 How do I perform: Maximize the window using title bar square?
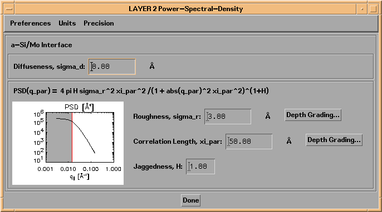pyautogui.click(x=373, y=9)
